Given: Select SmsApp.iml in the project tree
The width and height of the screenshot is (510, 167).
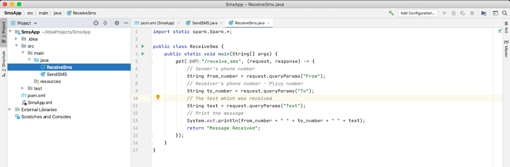Looking at the screenshot, I should coord(40,102).
